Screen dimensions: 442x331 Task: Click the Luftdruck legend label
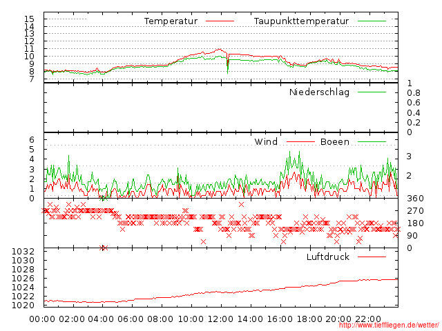click(328, 257)
